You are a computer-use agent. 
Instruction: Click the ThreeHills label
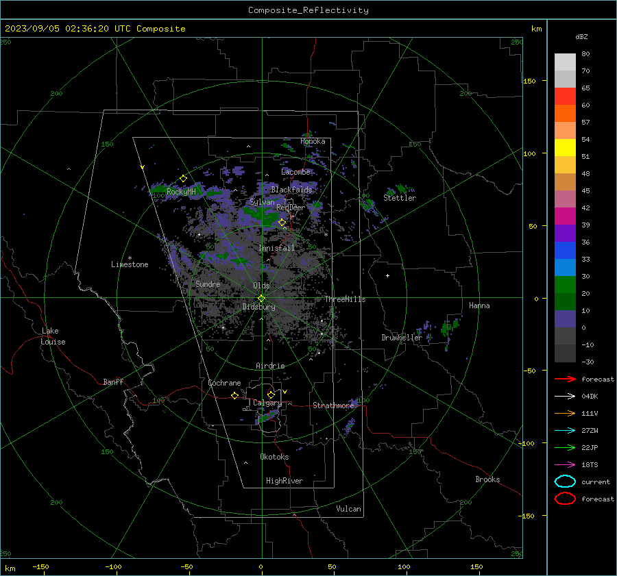(345, 299)
